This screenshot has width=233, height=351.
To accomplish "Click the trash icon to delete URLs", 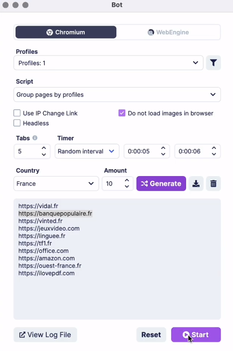I will coord(213,183).
